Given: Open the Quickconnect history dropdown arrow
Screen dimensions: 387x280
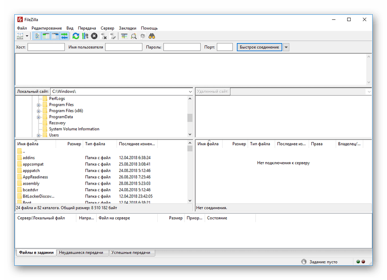Looking at the screenshot, I should (286, 47).
